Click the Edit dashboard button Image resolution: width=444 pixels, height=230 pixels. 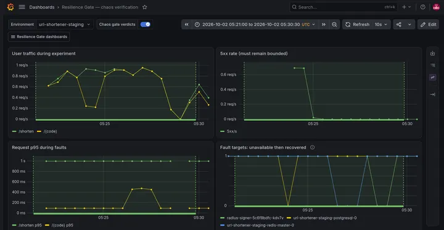coord(428,25)
